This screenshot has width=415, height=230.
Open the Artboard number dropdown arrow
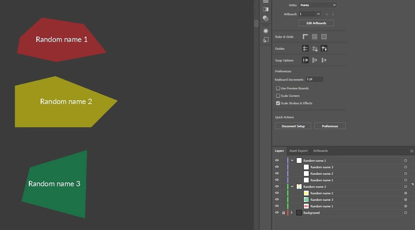click(x=318, y=14)
